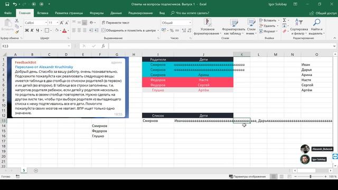Screen dimensions: 338x190
Task: Select the sheet tab named 5
Action: [24, 170]
